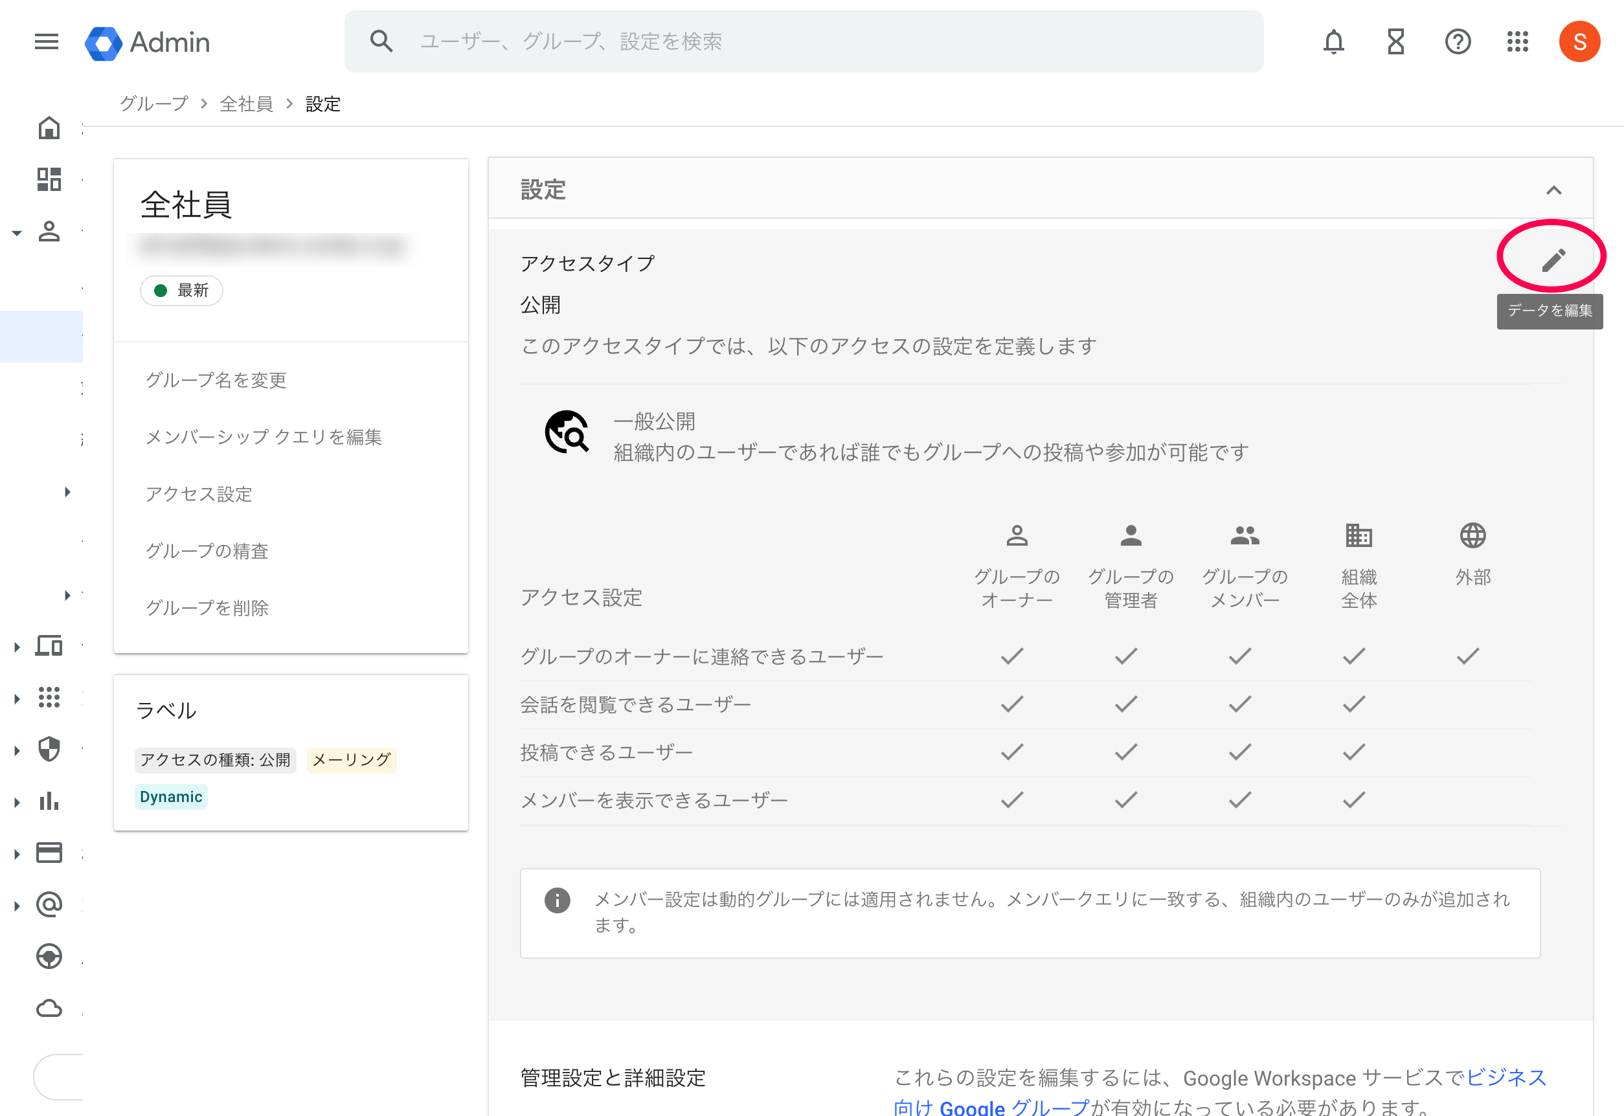Go to Home in the sidebar
The height and width of the screenshot is (1116, 1624).
click(x=49, y=128)
